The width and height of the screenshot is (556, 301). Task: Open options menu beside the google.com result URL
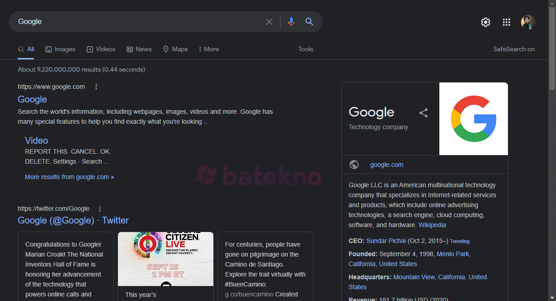click(96, 86)
